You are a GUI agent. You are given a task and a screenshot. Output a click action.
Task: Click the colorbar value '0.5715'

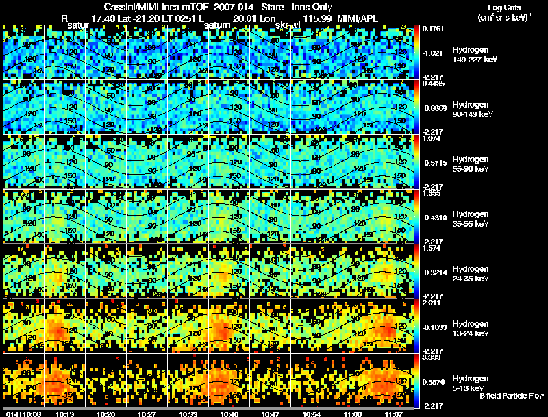pyautogui.click(x=436, y=163)
